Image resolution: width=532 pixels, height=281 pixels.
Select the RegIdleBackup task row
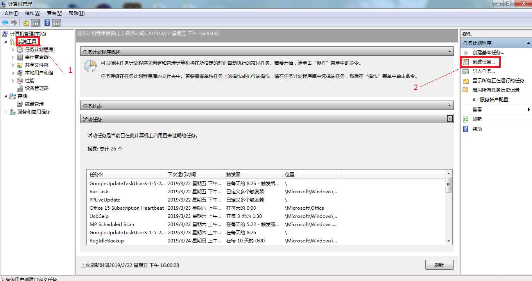point(266,241)
